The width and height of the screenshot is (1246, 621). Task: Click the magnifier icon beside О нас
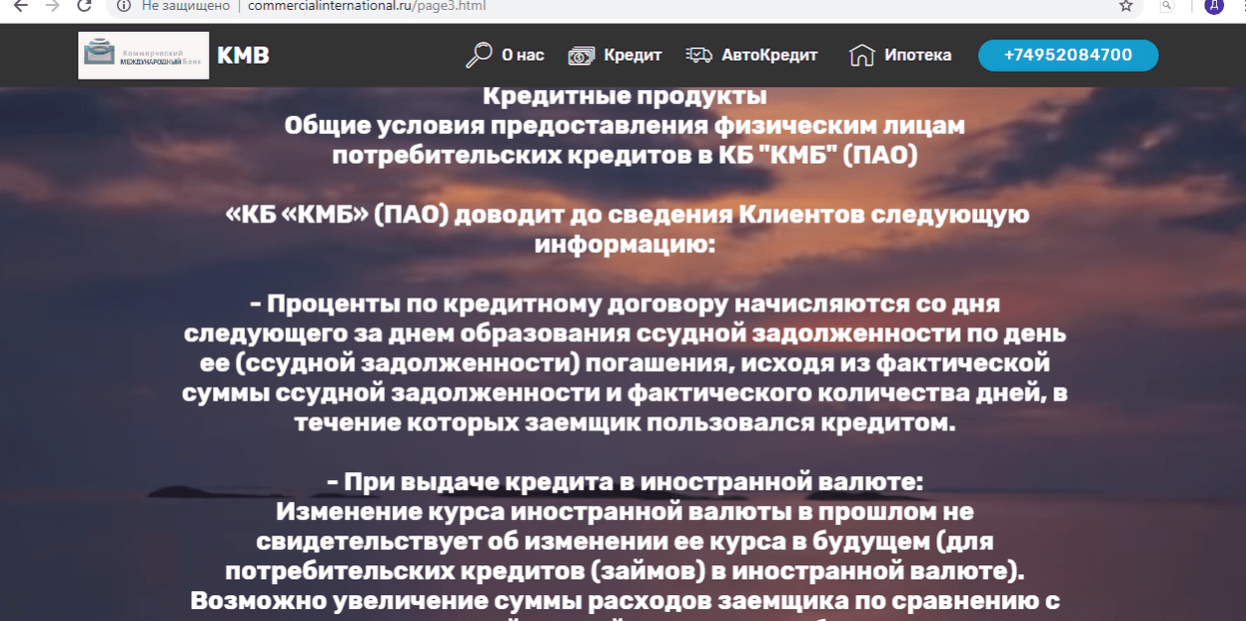point(479,55)
